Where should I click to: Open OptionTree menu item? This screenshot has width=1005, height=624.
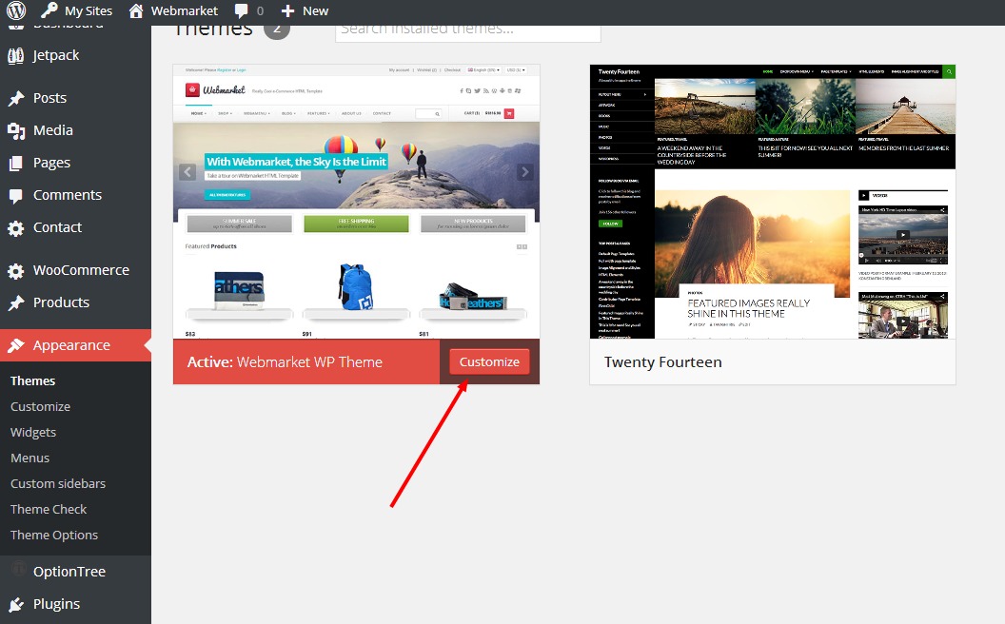(69, 572)
